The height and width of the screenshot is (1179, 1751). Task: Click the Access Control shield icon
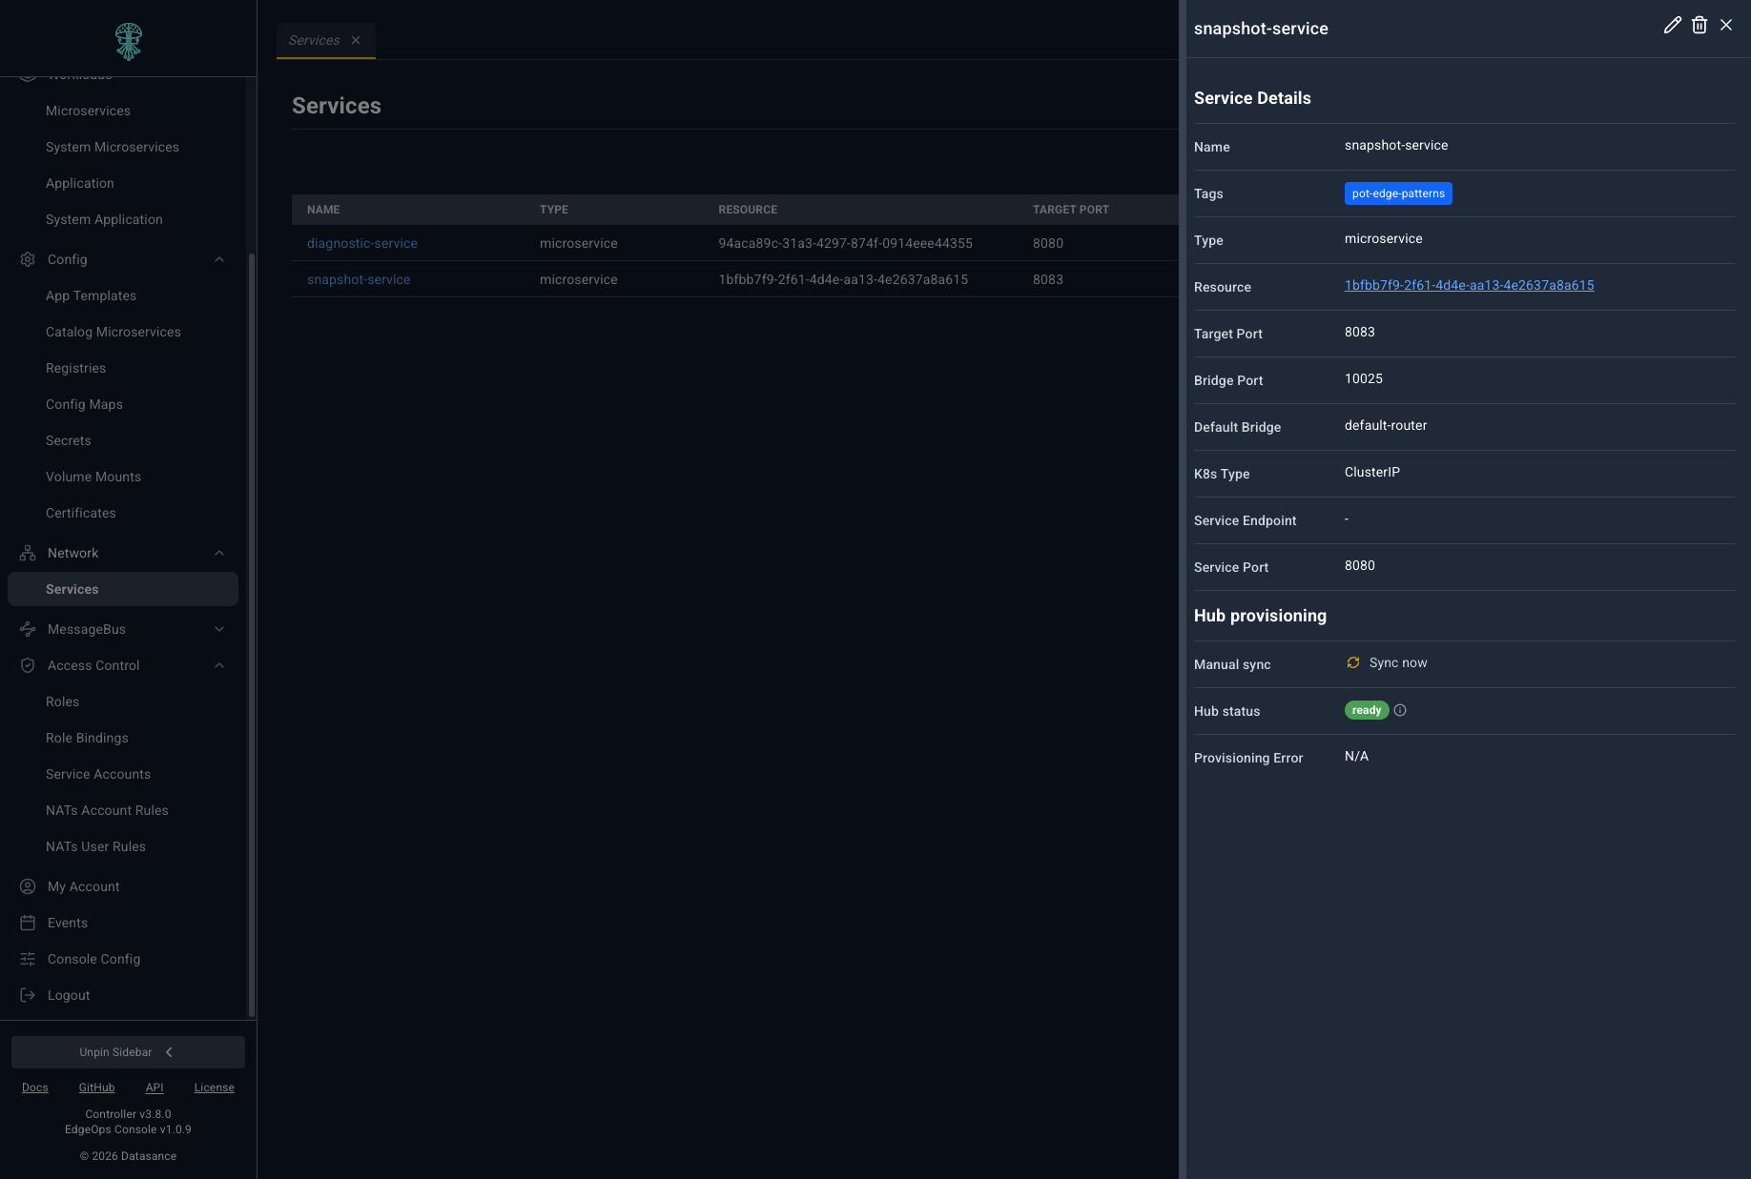point(28,665)
